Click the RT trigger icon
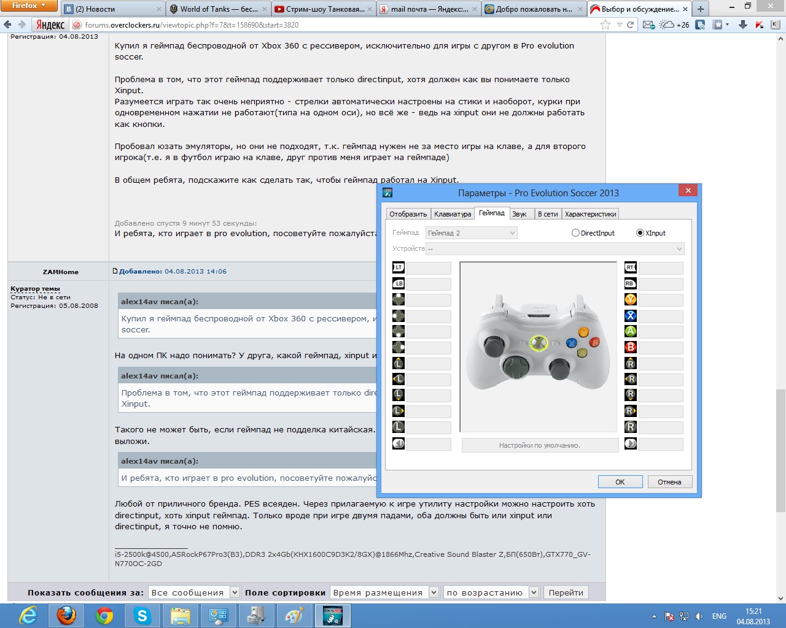 [630, 267]
